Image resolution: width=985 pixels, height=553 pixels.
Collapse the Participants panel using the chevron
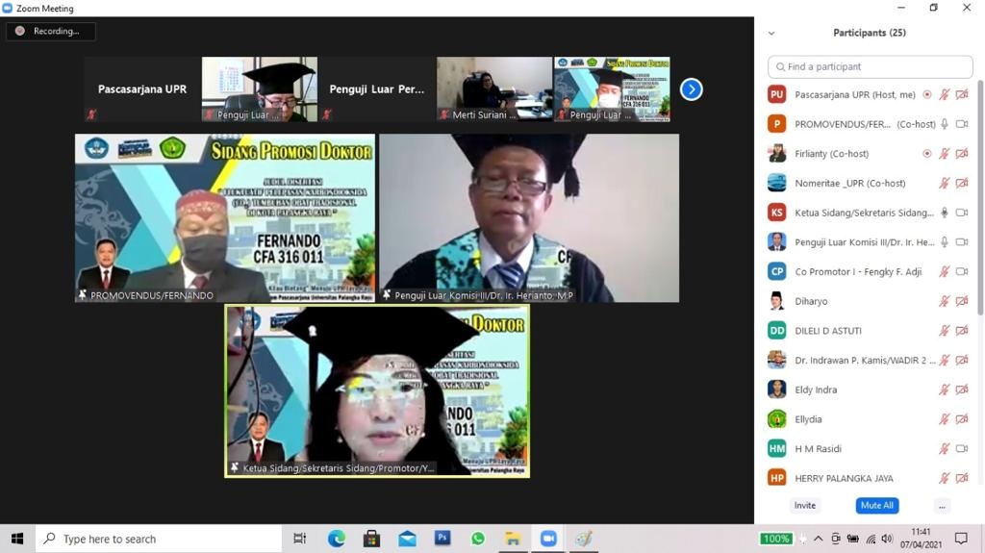pyautogui.click(x=771, y=33)
